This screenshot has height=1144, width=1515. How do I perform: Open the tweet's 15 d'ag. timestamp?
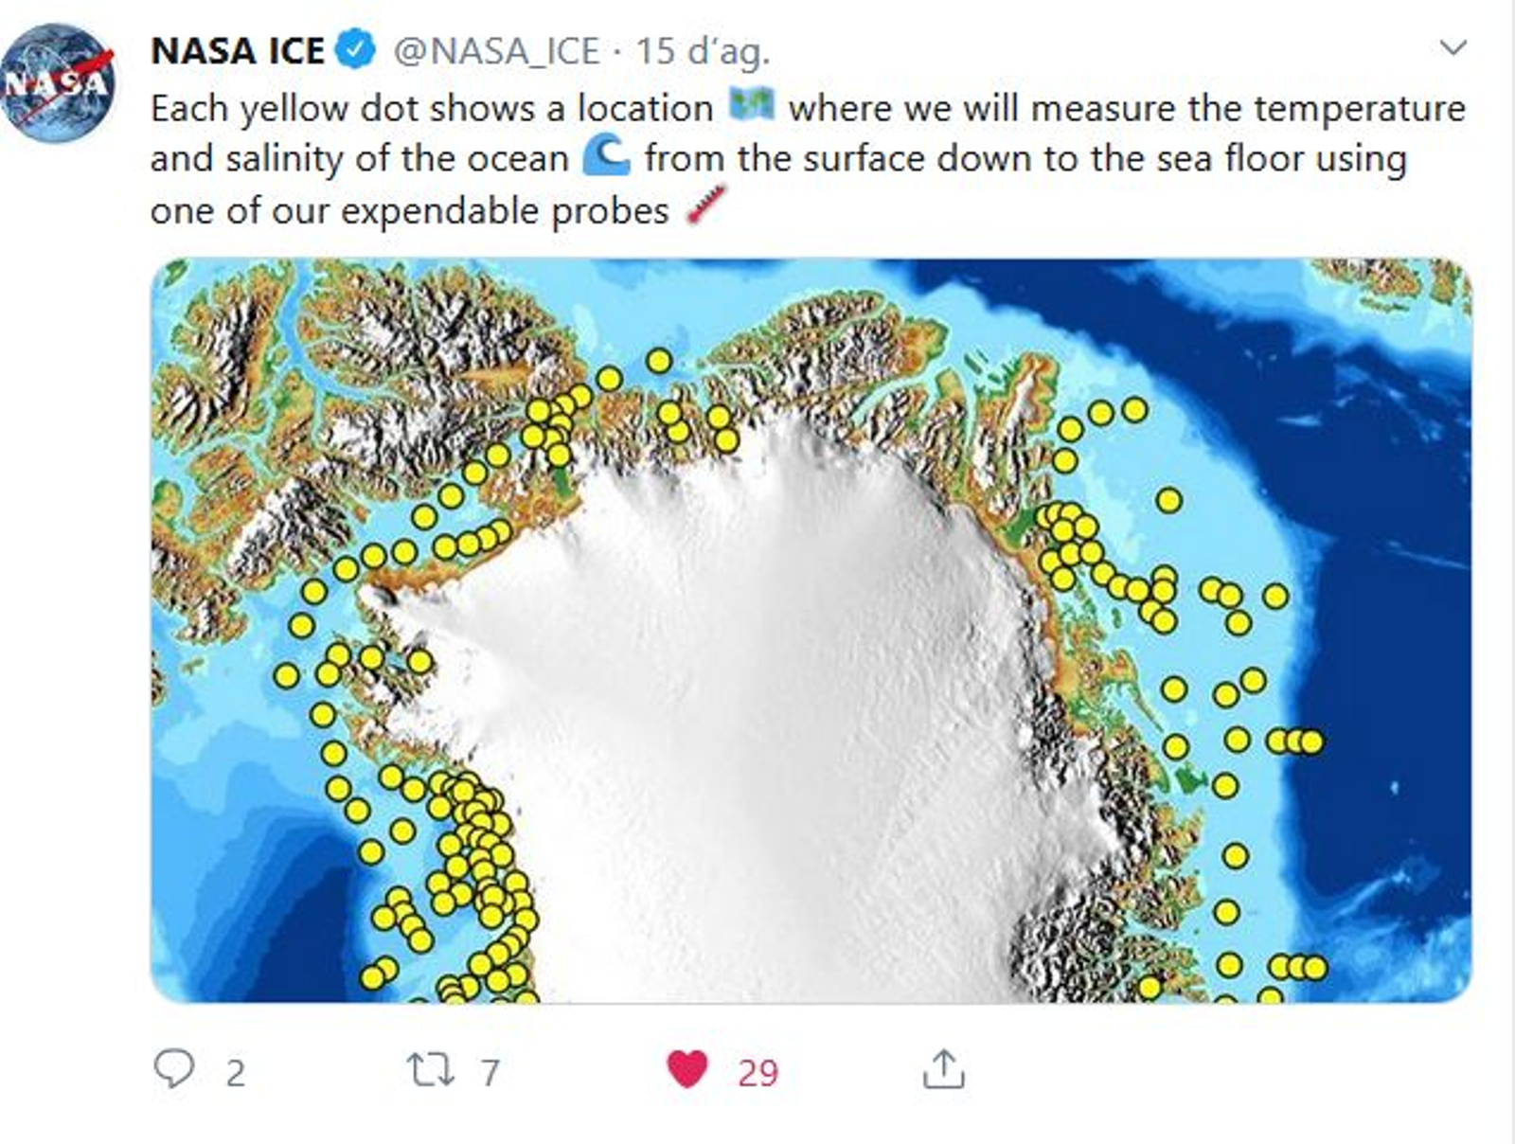702,50
